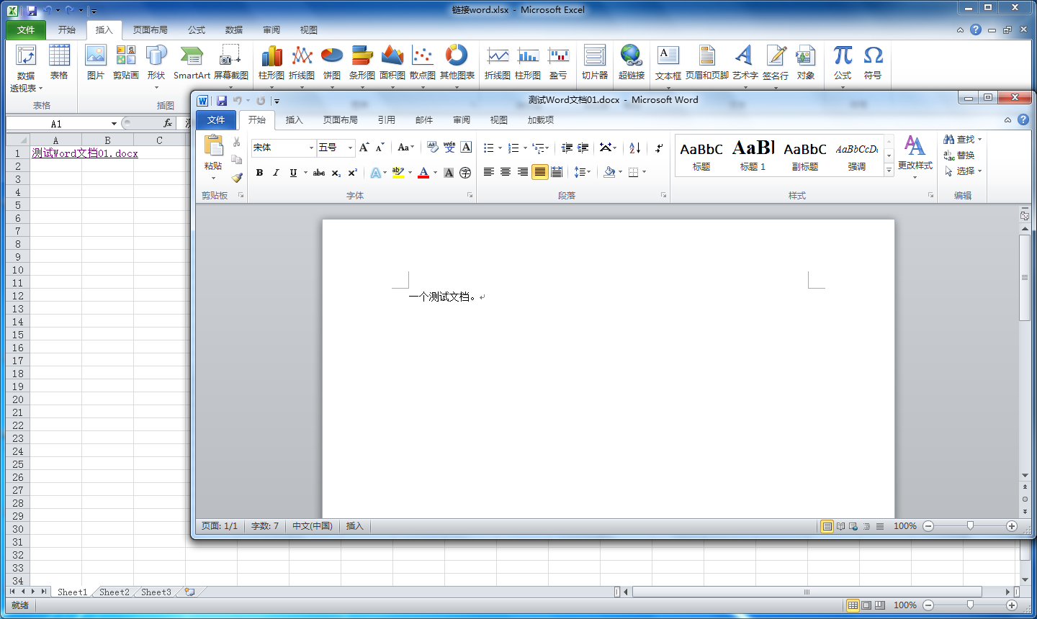The width and height of the screenshot is (1037, 619).
Task: Open Change Case dropdown in Word
Action: pos(406,148)
